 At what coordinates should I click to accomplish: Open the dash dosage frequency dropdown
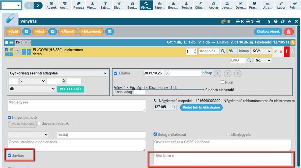pos(33,81)
